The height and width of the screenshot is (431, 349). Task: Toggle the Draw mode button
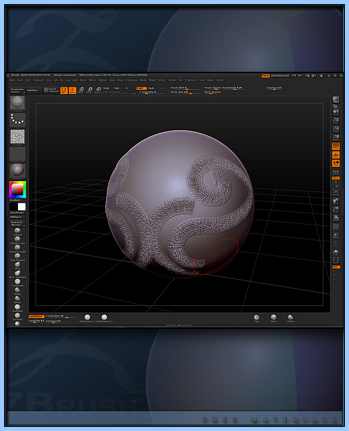(x=72, y=90)
